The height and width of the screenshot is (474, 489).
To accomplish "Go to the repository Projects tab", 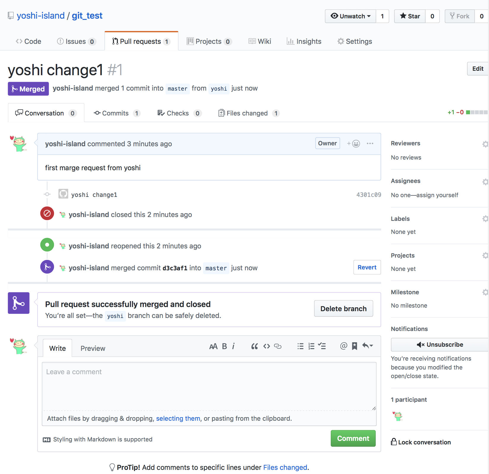I will pyautogui.click(x=209, y=41).
